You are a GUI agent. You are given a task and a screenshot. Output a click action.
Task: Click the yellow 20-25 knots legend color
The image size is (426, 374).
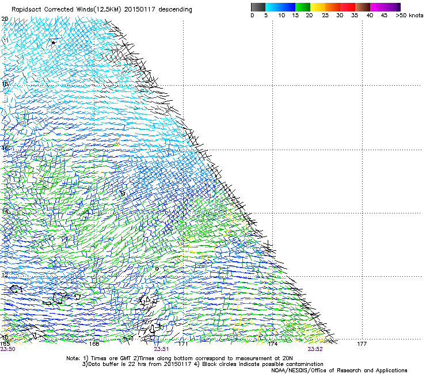tap(318, 7)
